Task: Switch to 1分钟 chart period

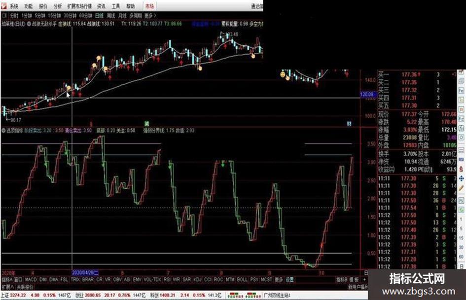Action: (x=27, y=15)
